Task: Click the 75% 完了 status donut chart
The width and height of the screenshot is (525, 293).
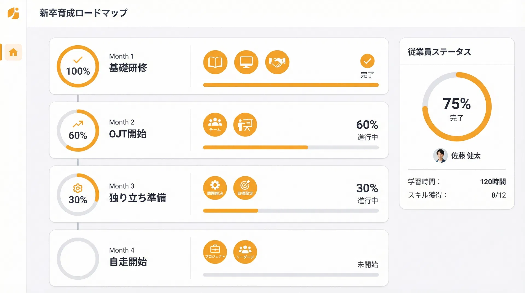Action: click(x=457, y=107)
